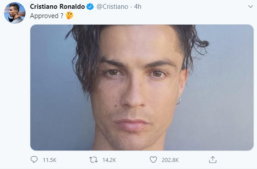Open the attached selfie photo
The image size is (257, 169).
click(142, 88)
